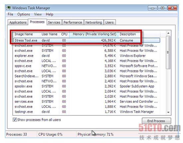The height and width of the screenshot is (143, 183).
Task: Close the Windows Task Manager window
Action: (x=172, y=8)
